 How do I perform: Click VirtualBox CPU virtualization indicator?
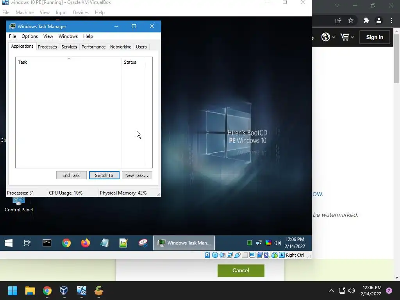267,255
